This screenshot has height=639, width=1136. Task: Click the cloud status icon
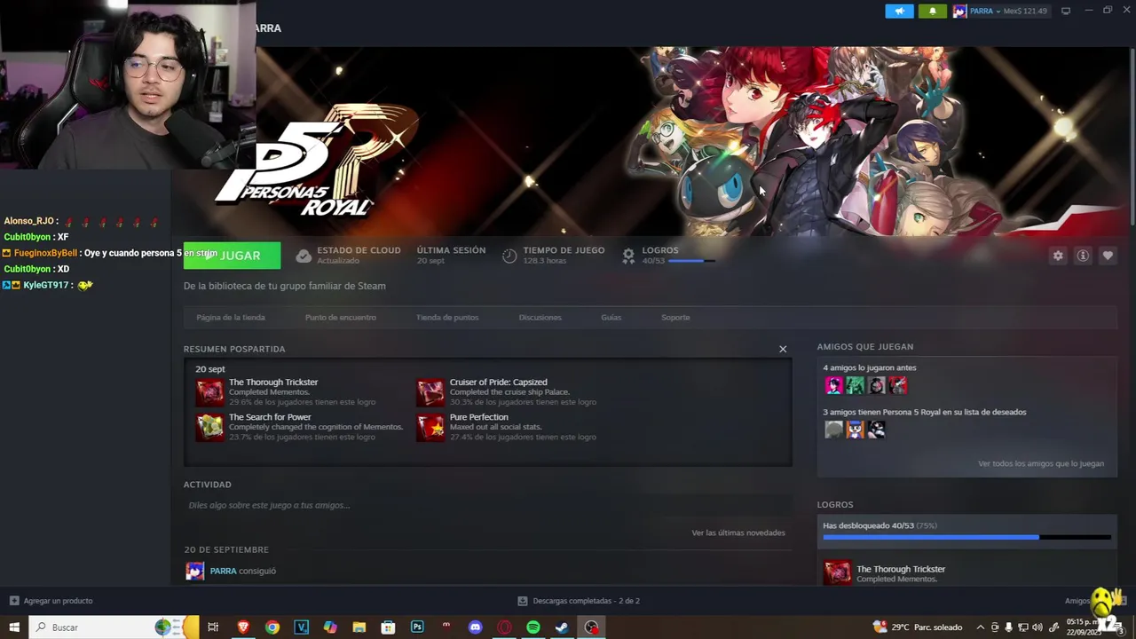pyautogui.click(x=304, y=256)
